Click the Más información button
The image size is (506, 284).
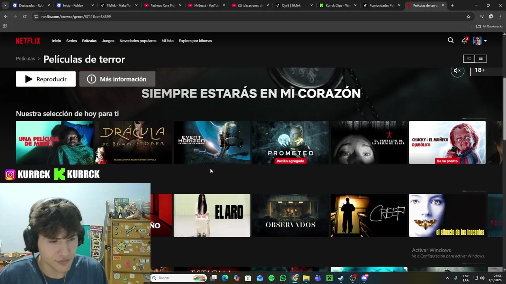coord(117,79)
